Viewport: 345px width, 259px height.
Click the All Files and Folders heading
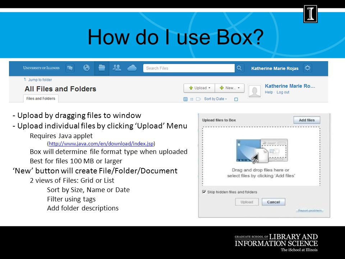60,89
